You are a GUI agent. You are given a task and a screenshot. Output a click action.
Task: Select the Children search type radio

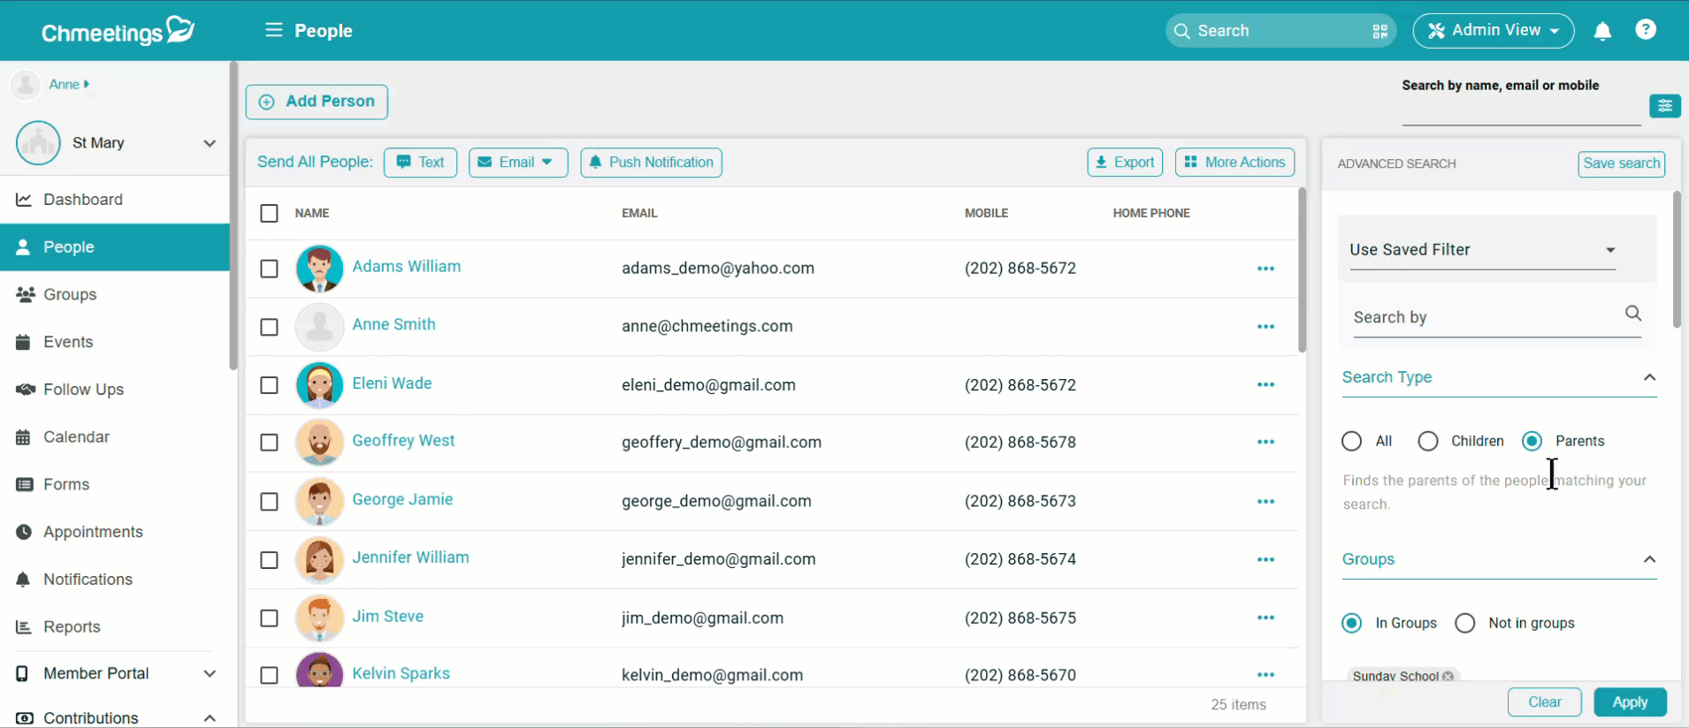pyautogui.click(x=1427, y=441)
